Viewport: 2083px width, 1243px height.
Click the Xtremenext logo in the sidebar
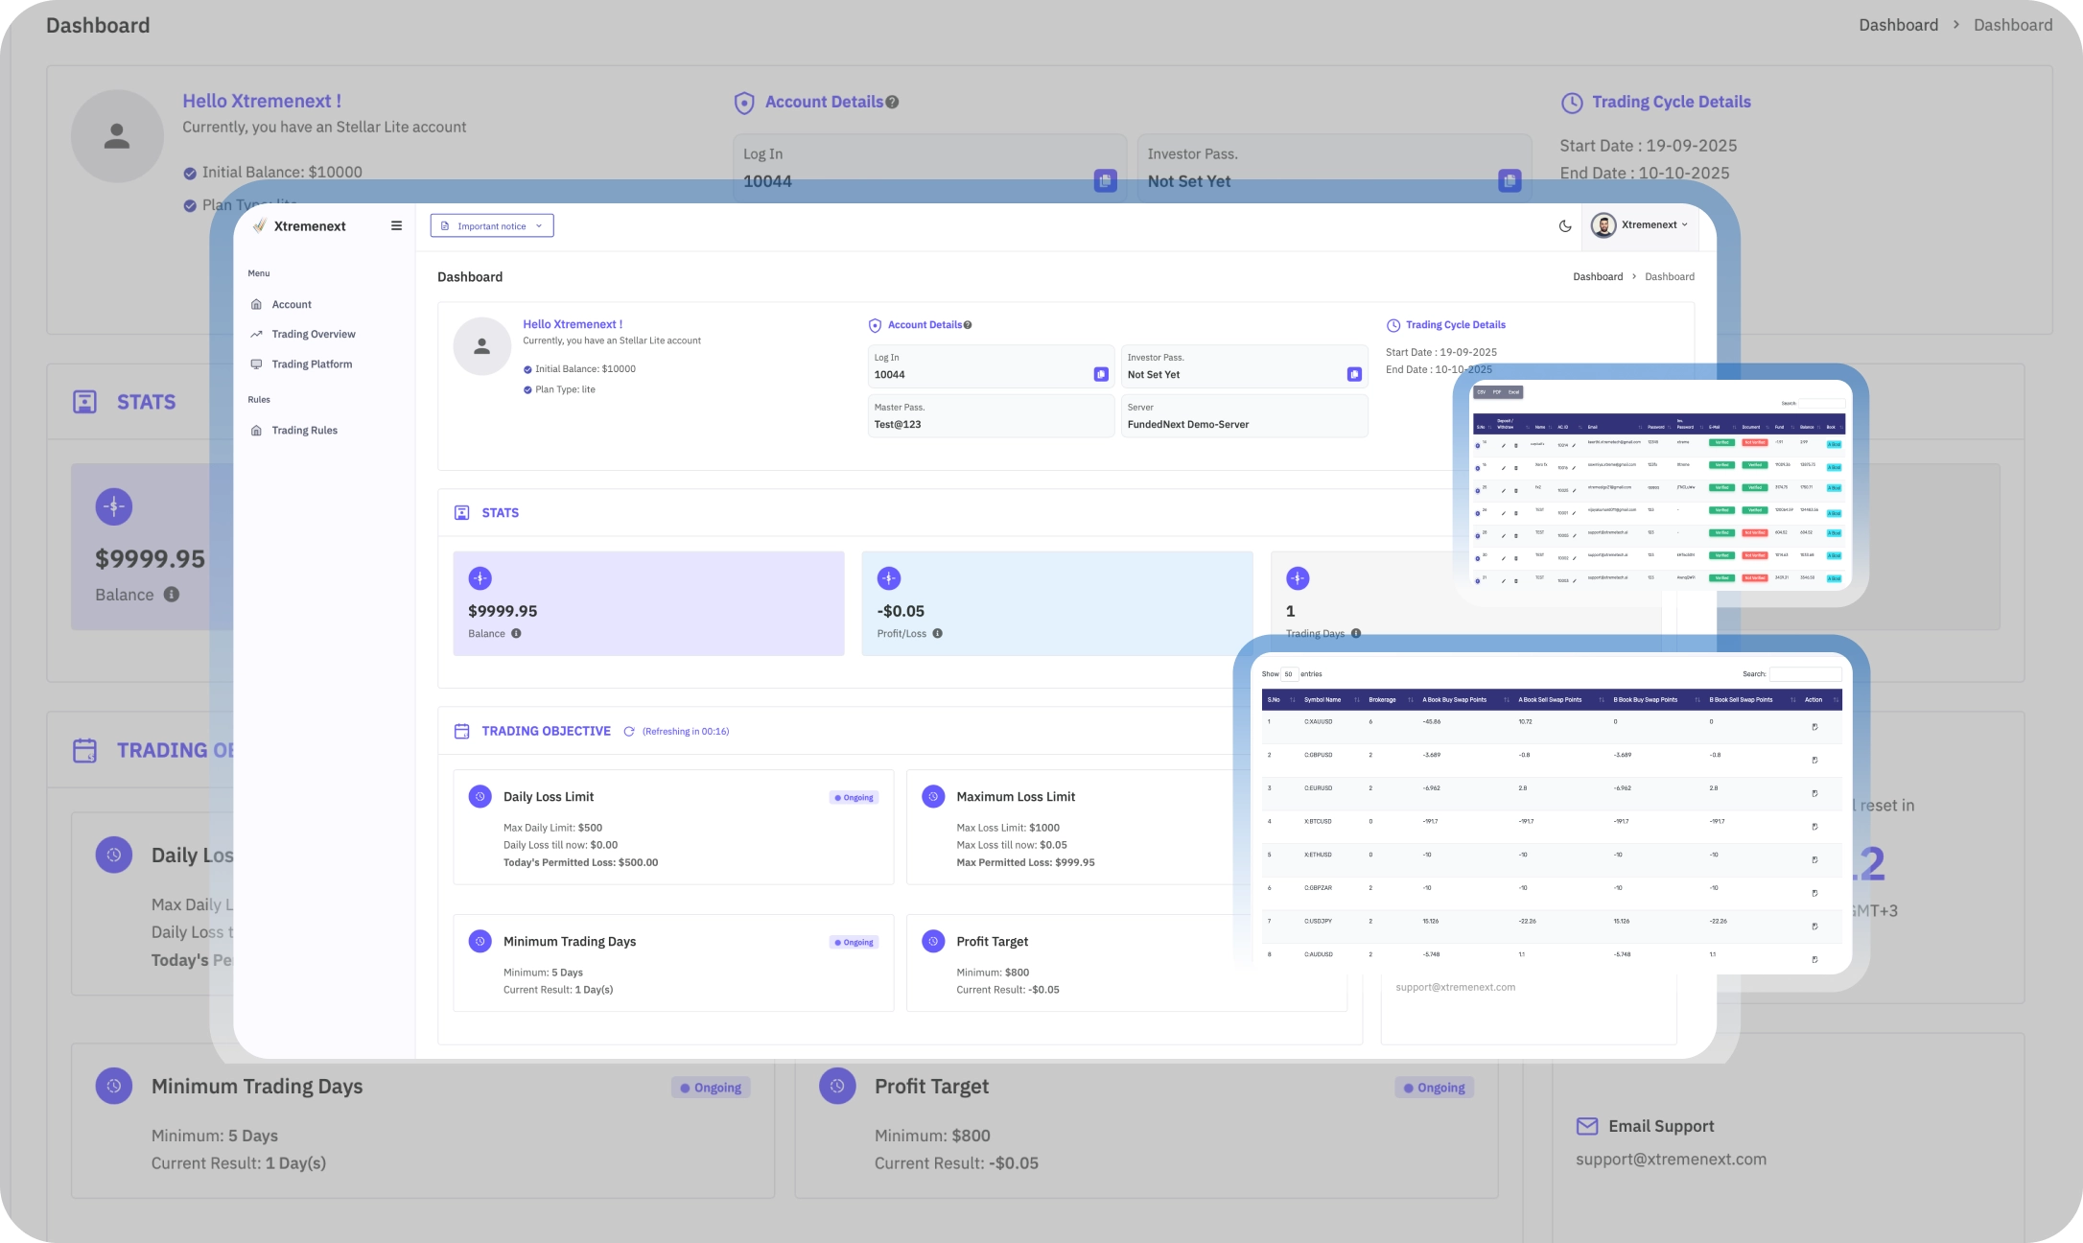click(x=299, y=226)
